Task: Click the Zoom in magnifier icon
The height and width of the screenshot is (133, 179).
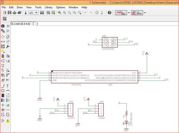Action: tap(64, 13)
